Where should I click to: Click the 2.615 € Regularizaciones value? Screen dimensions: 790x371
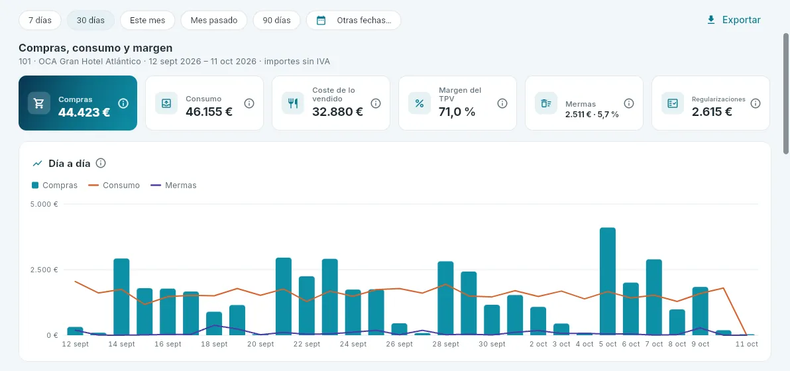[712, 112]
